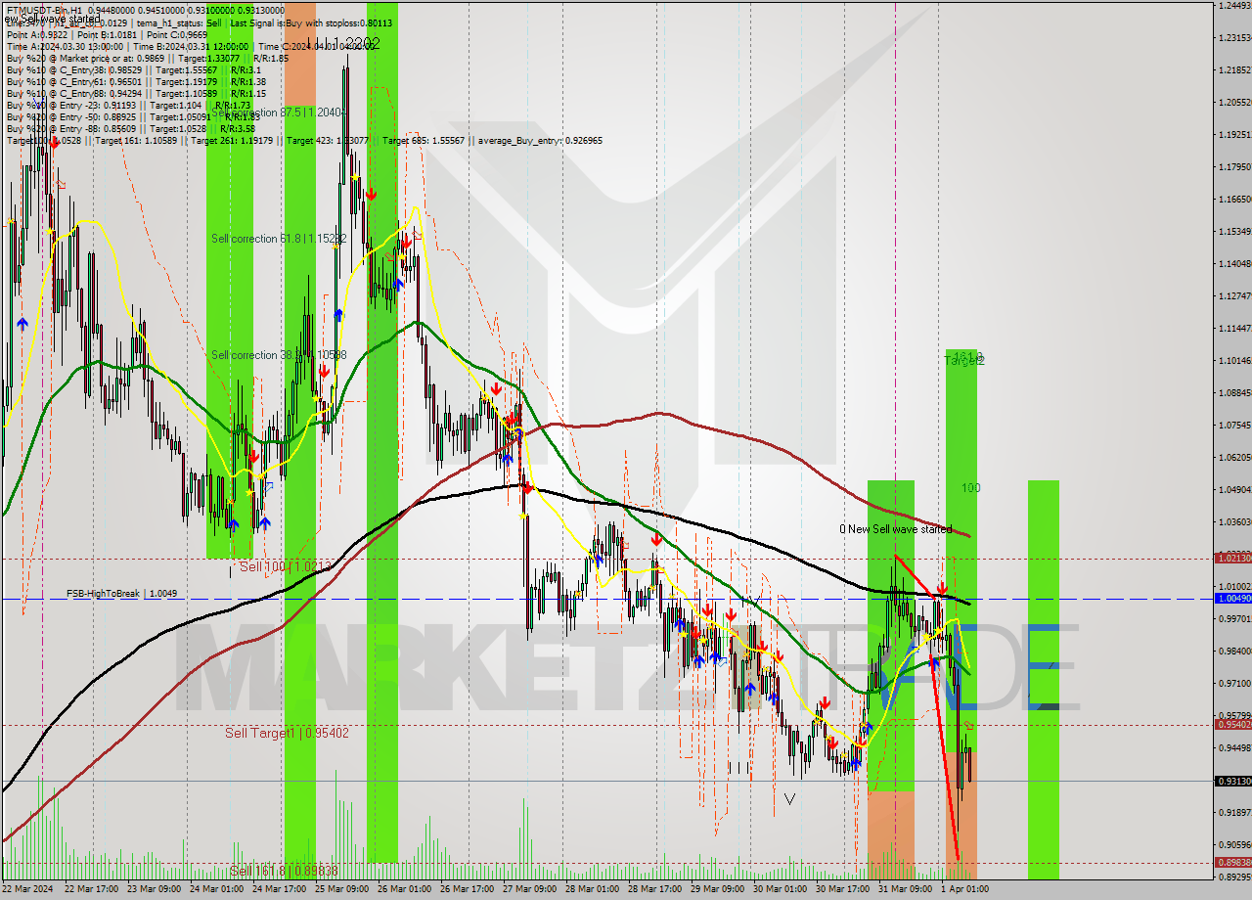The width and height of the screenshot is (1252, 900).
Task: Click the '22 Mar 2024' time axis label
Action: (27, 889)
